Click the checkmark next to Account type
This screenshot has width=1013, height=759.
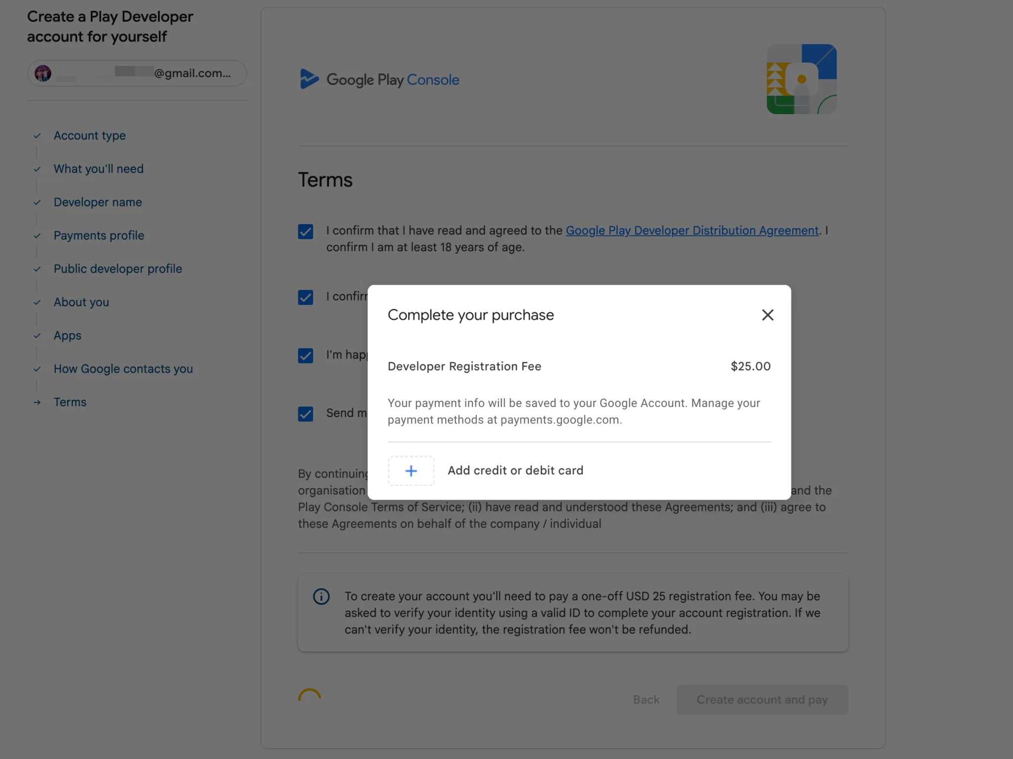point(37,135)
